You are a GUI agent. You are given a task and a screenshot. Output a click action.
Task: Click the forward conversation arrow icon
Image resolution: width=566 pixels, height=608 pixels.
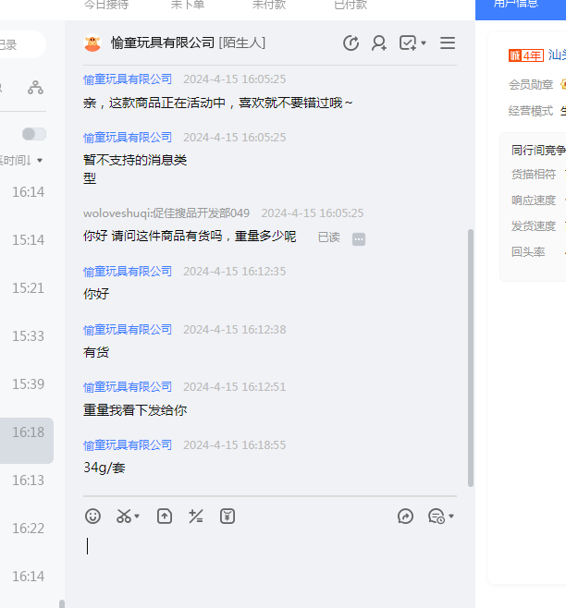(405, 517)
